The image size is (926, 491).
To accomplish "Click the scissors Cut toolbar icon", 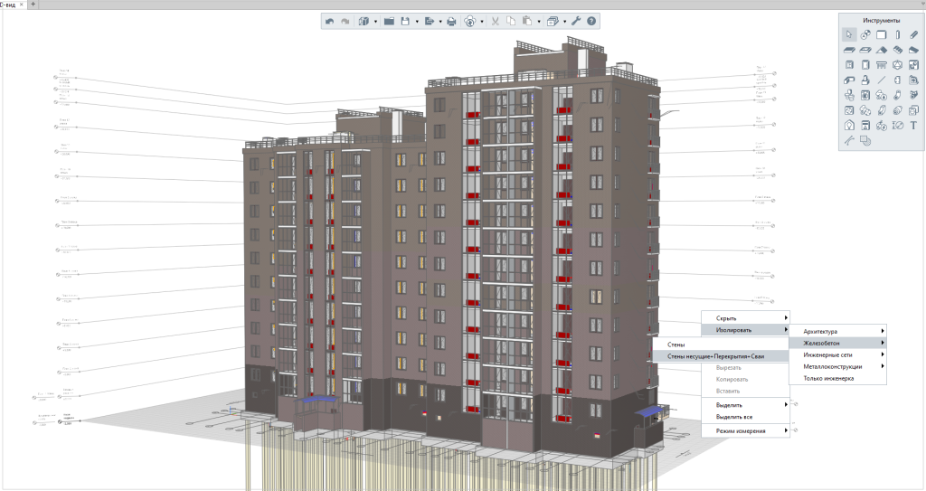I will tap(495, 22).
